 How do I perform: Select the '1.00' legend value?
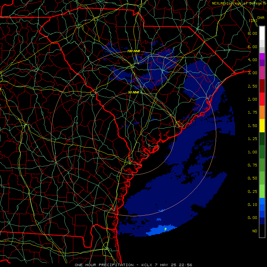252,152
